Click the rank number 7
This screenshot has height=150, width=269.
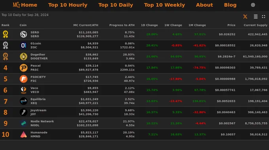point(6,101)
